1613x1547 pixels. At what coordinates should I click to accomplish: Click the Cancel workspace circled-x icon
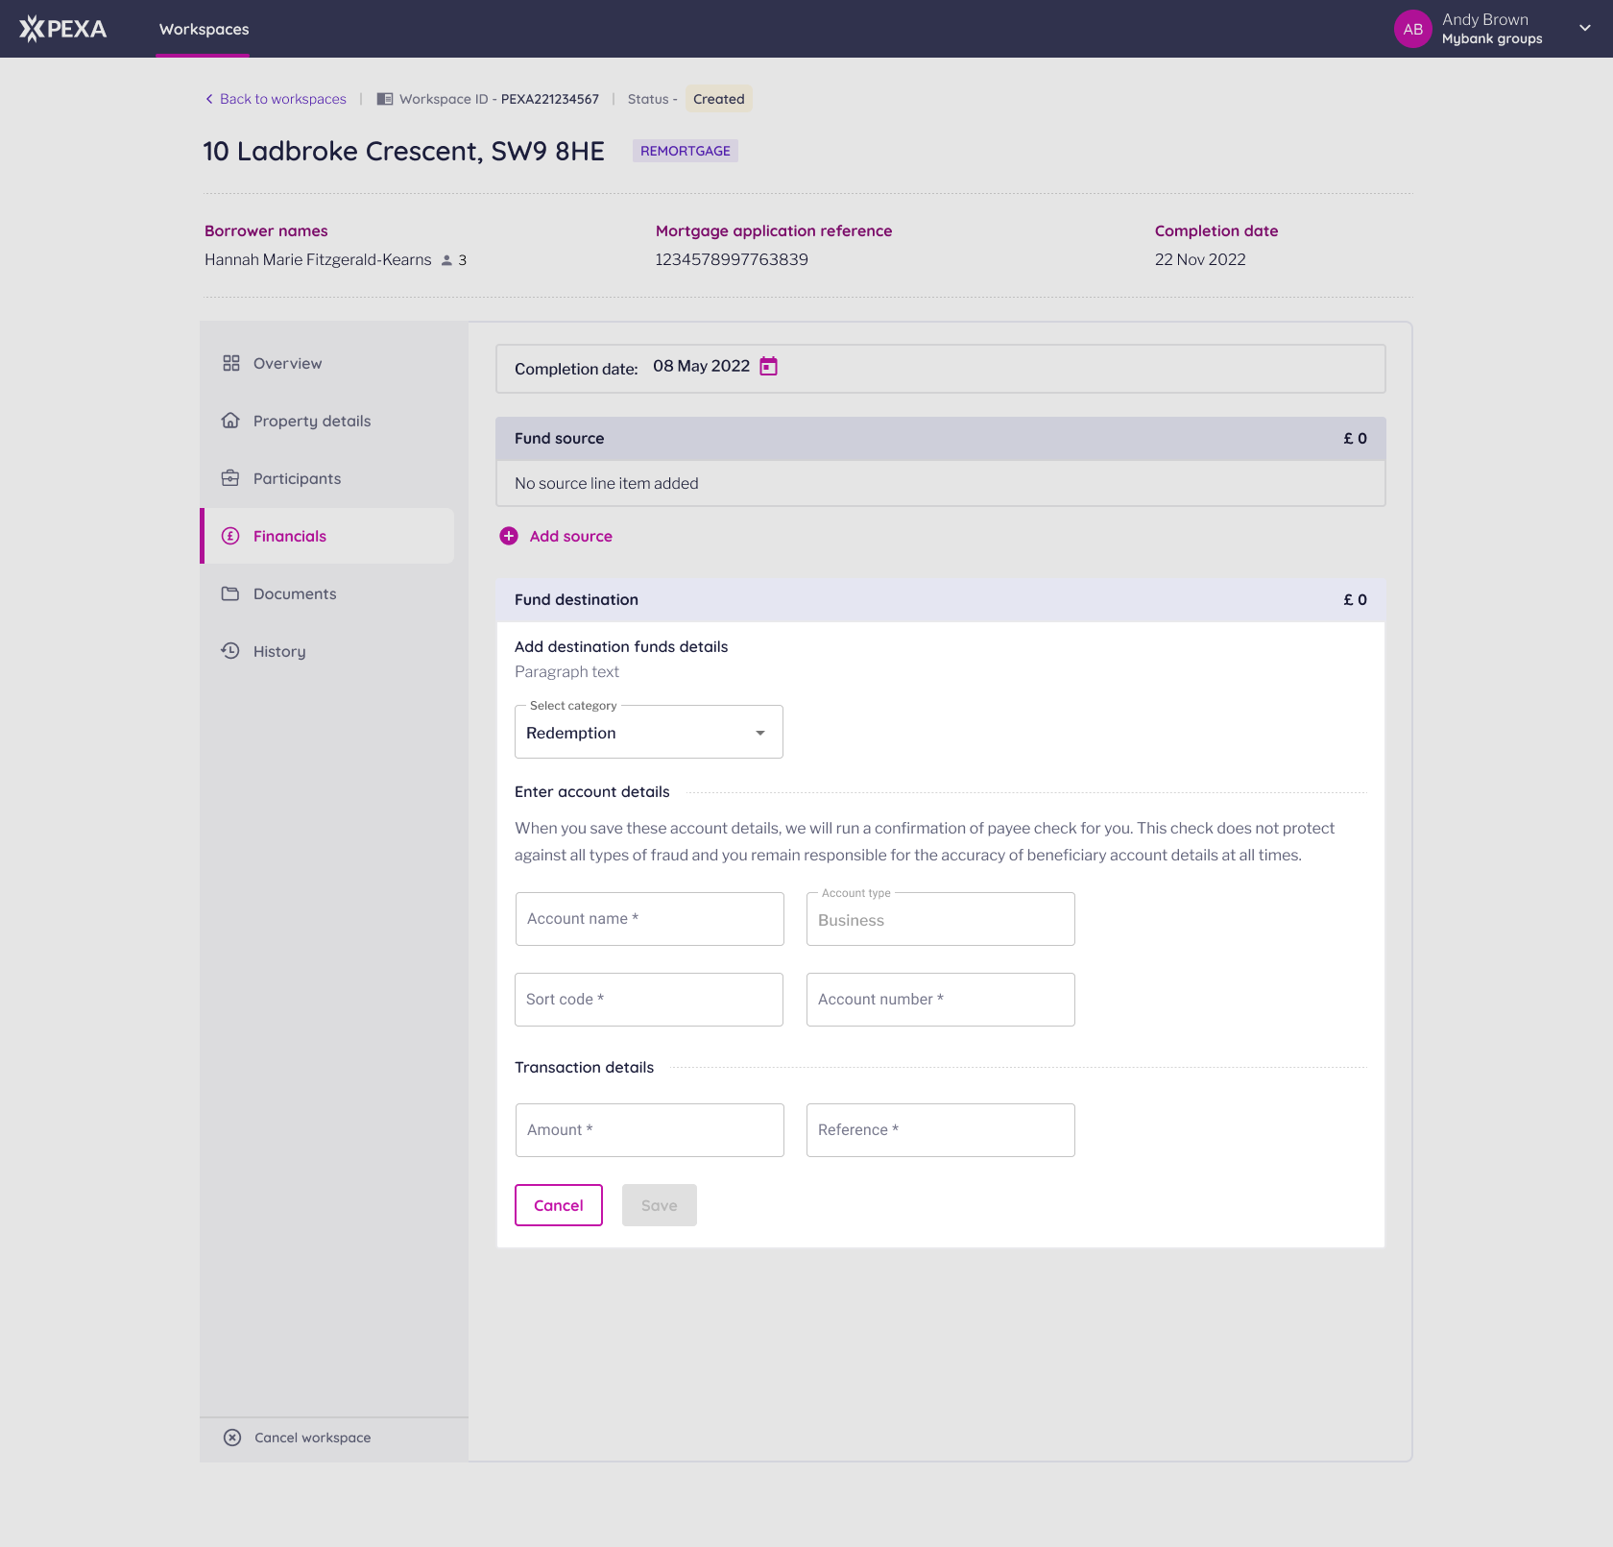pyautogui.click(x=231, y=1437)
